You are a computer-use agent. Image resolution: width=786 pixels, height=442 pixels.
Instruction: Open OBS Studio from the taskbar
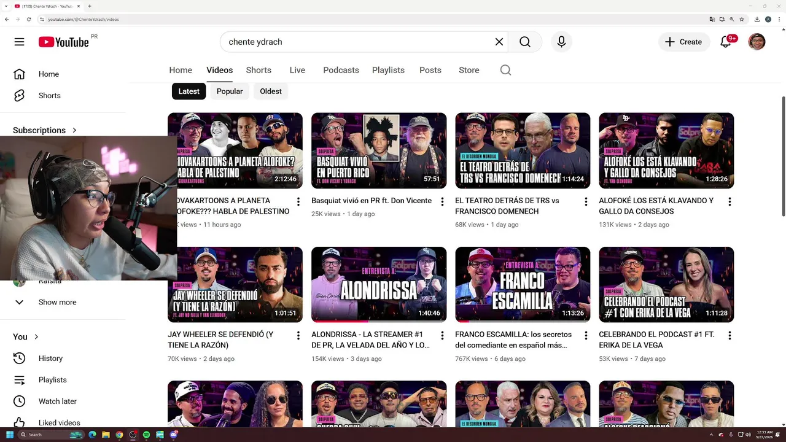click(x=133, y=435)
